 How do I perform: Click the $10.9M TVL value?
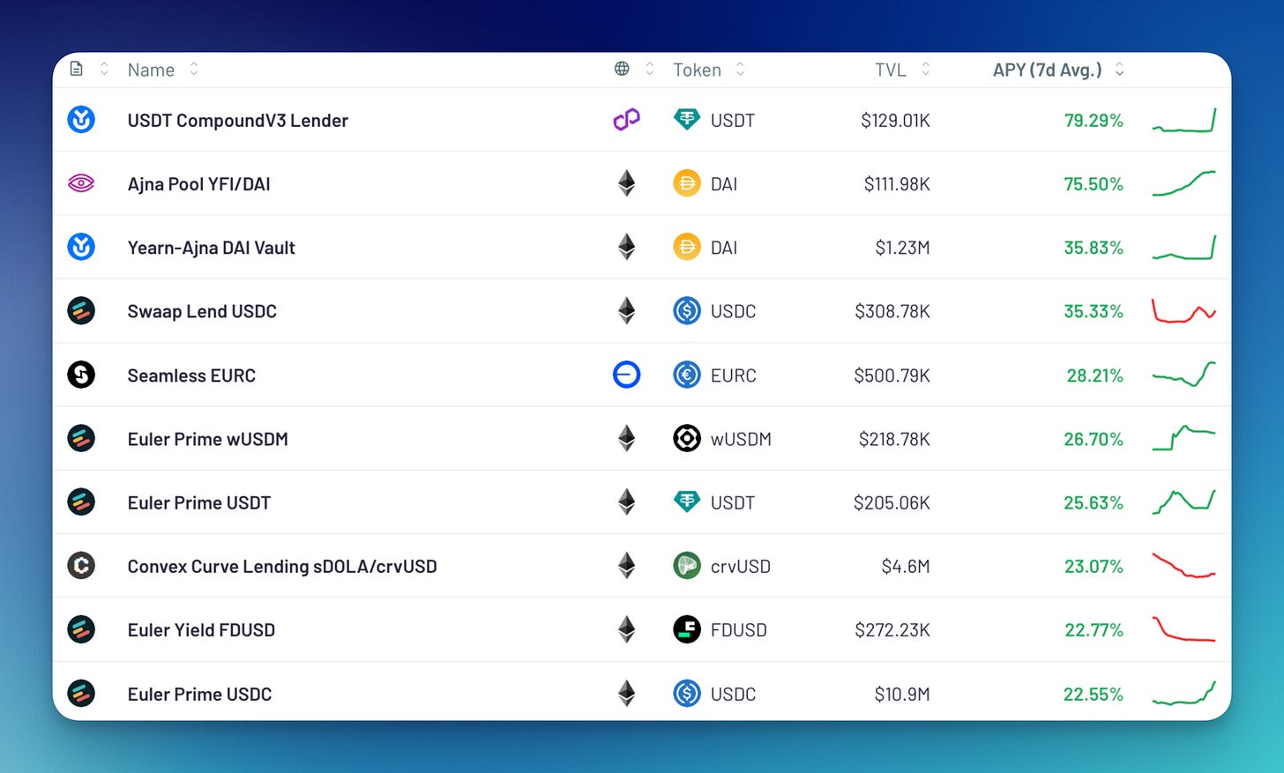902,694
